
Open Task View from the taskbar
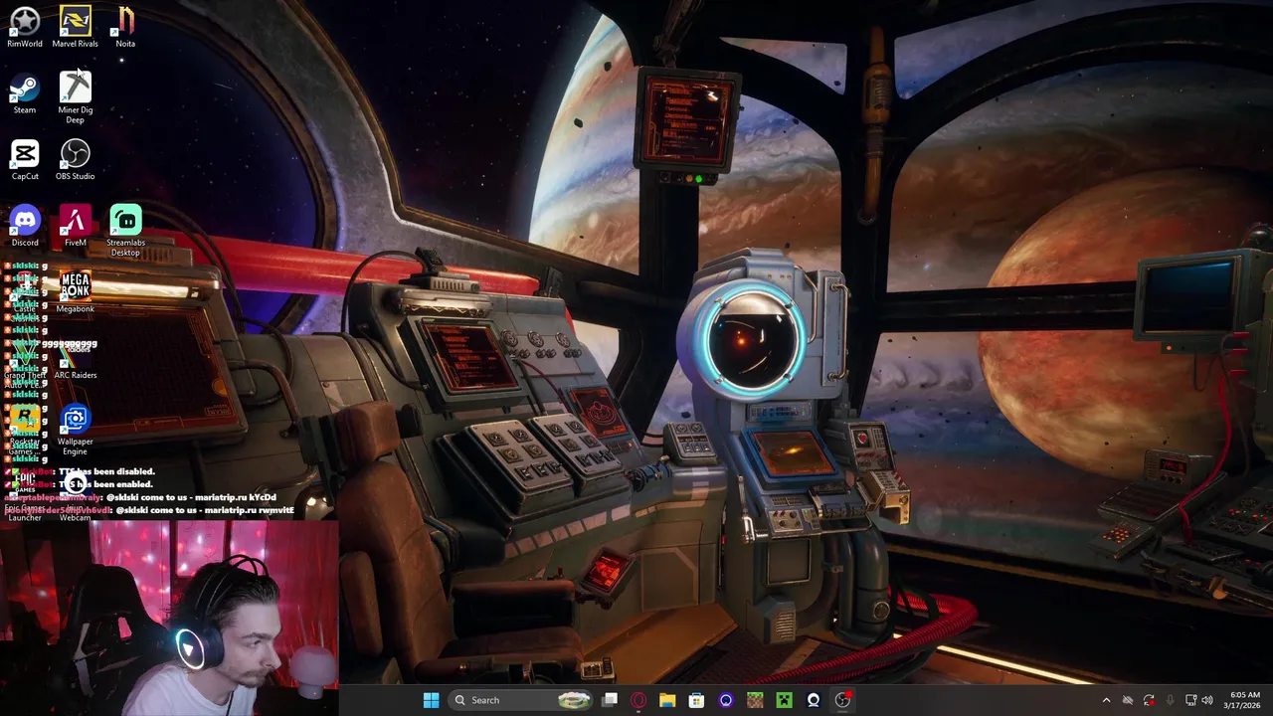(610, 700)
